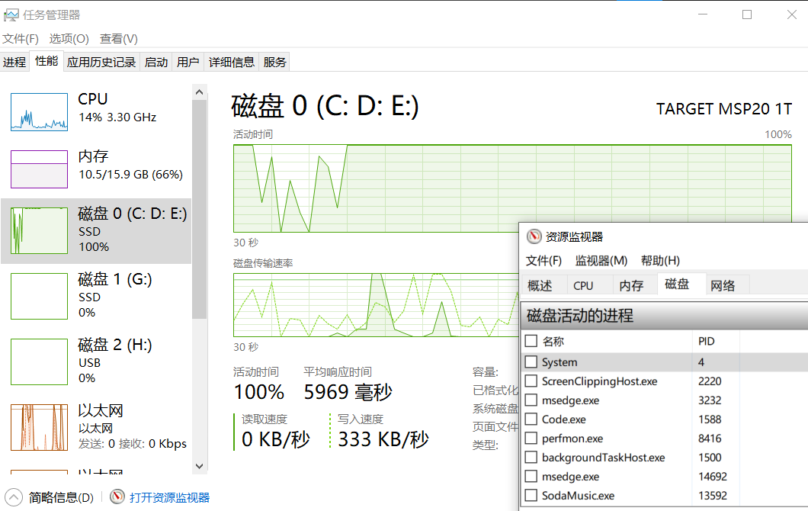
Task: Check the System process checkbox
Action: point(531,362)
